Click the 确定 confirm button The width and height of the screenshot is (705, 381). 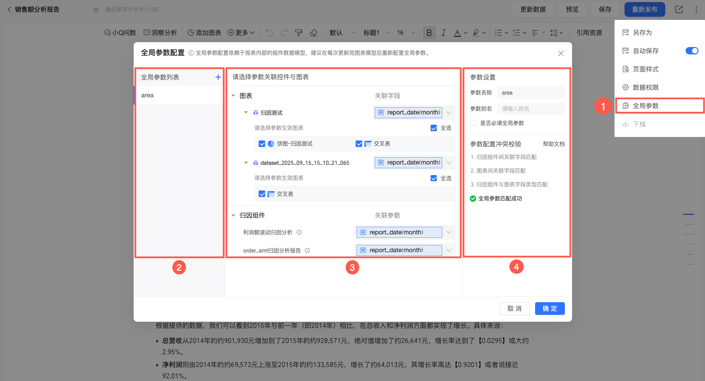coord(549,308)
